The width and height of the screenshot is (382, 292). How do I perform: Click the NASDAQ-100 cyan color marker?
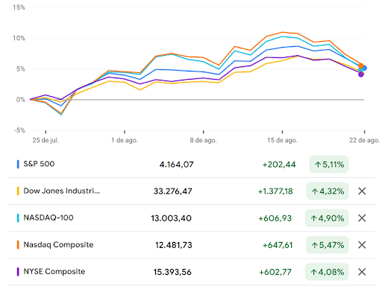click(18, 218)
